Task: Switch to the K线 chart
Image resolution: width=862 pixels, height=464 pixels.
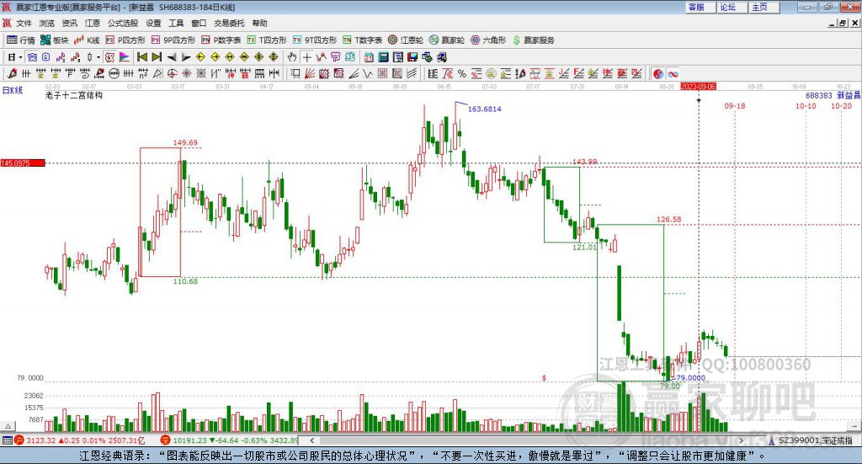Action: (x=87, y=40)
